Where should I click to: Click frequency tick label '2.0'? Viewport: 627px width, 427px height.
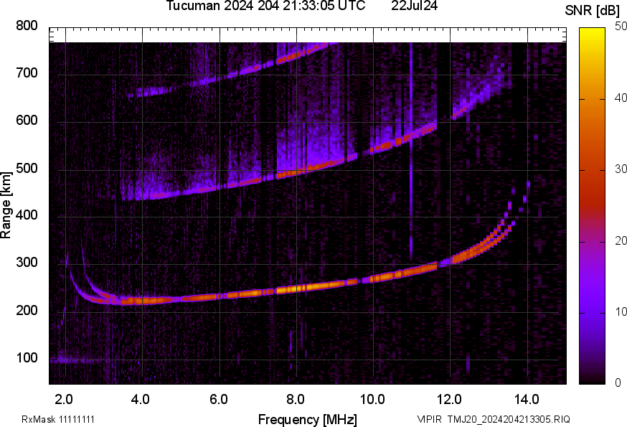64,400
